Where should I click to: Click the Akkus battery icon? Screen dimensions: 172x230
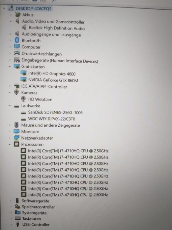(18, 15)
